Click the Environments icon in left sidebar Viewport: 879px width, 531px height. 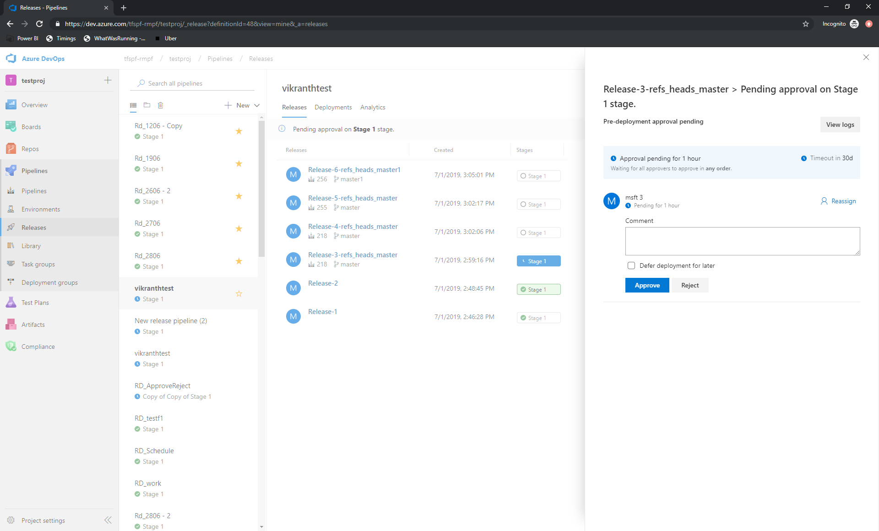coord(11,209)
